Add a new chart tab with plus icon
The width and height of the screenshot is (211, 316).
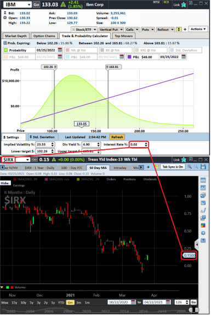coord(148,167)
